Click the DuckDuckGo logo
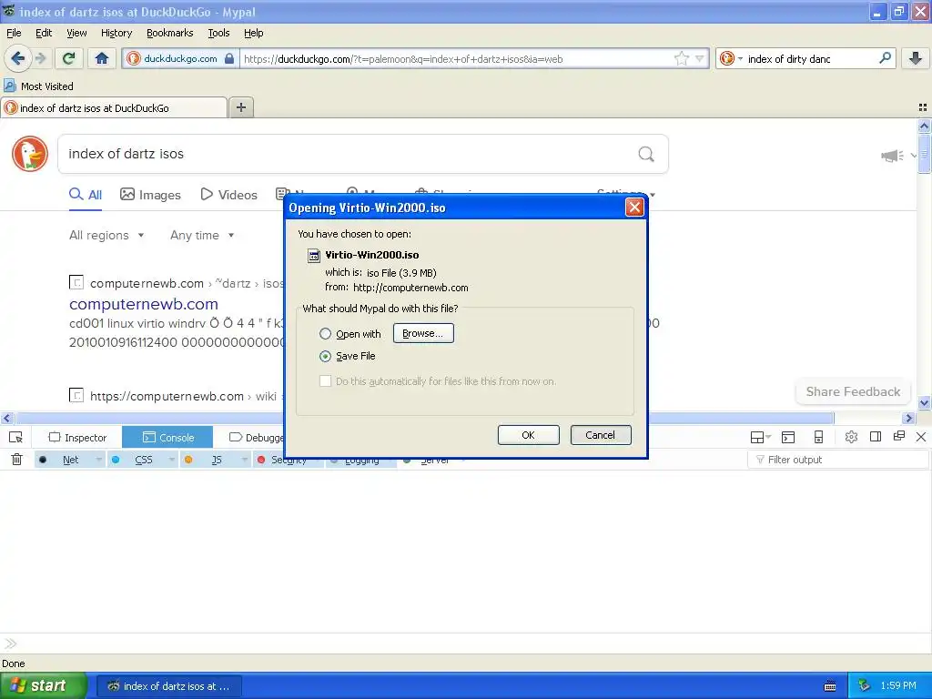Screen dimensions: 932x699 [x=30, y=153]
